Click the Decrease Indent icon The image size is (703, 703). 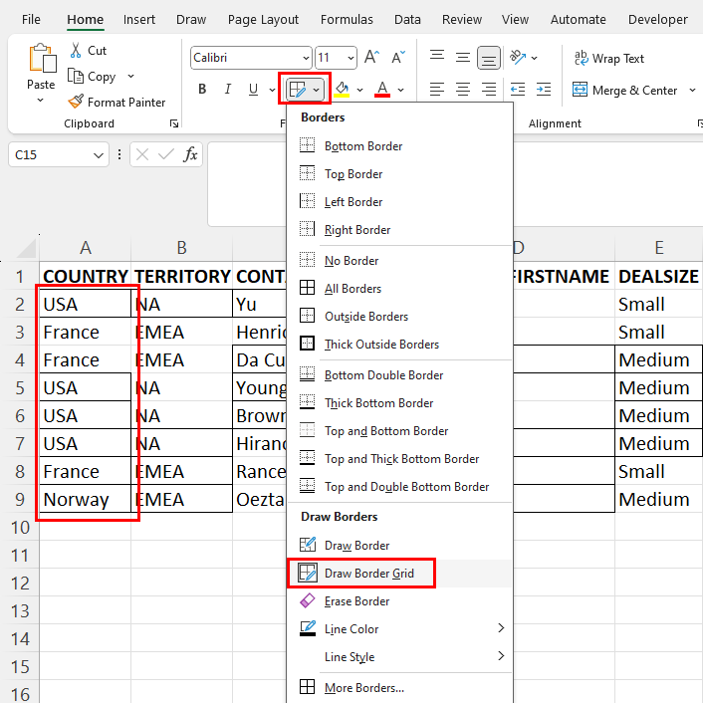pyautogui.click(x=518, y=90)
